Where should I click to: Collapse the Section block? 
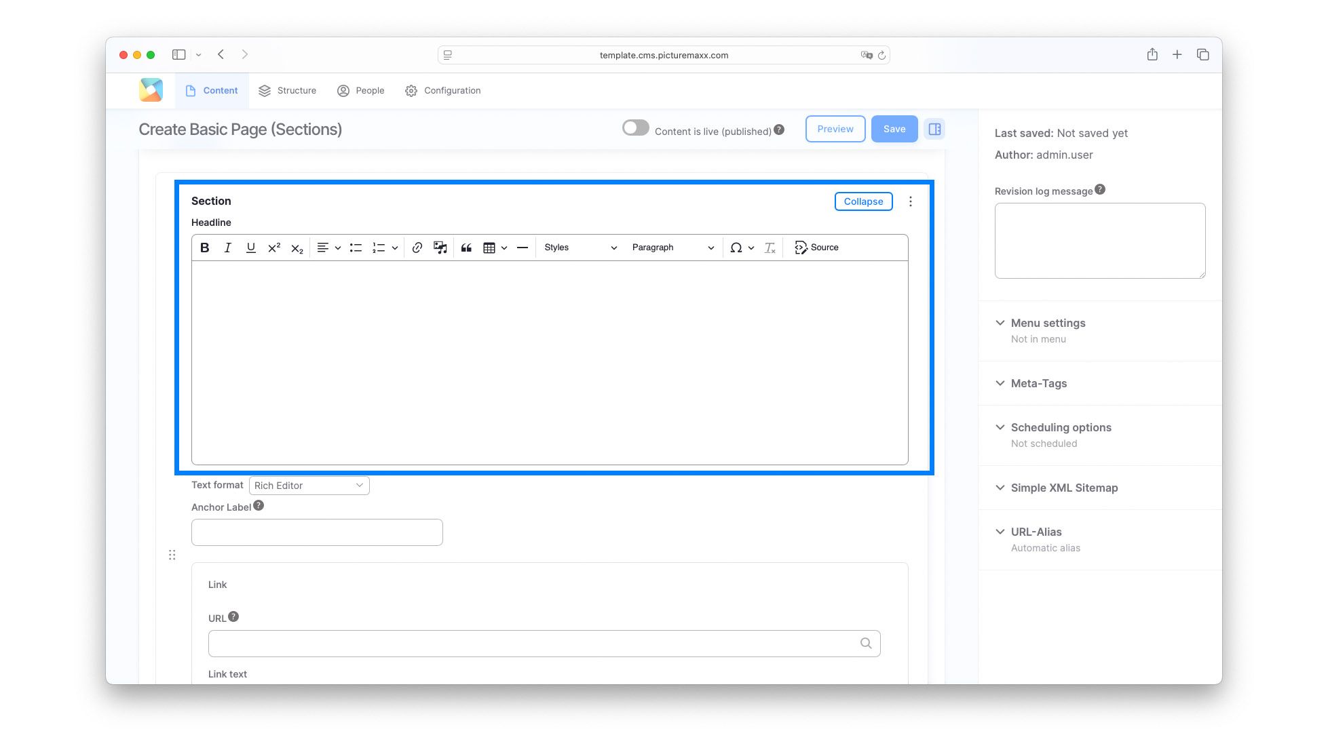click(863, 201)
